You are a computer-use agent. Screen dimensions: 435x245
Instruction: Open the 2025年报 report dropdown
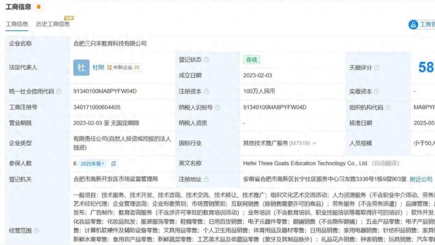92,164
